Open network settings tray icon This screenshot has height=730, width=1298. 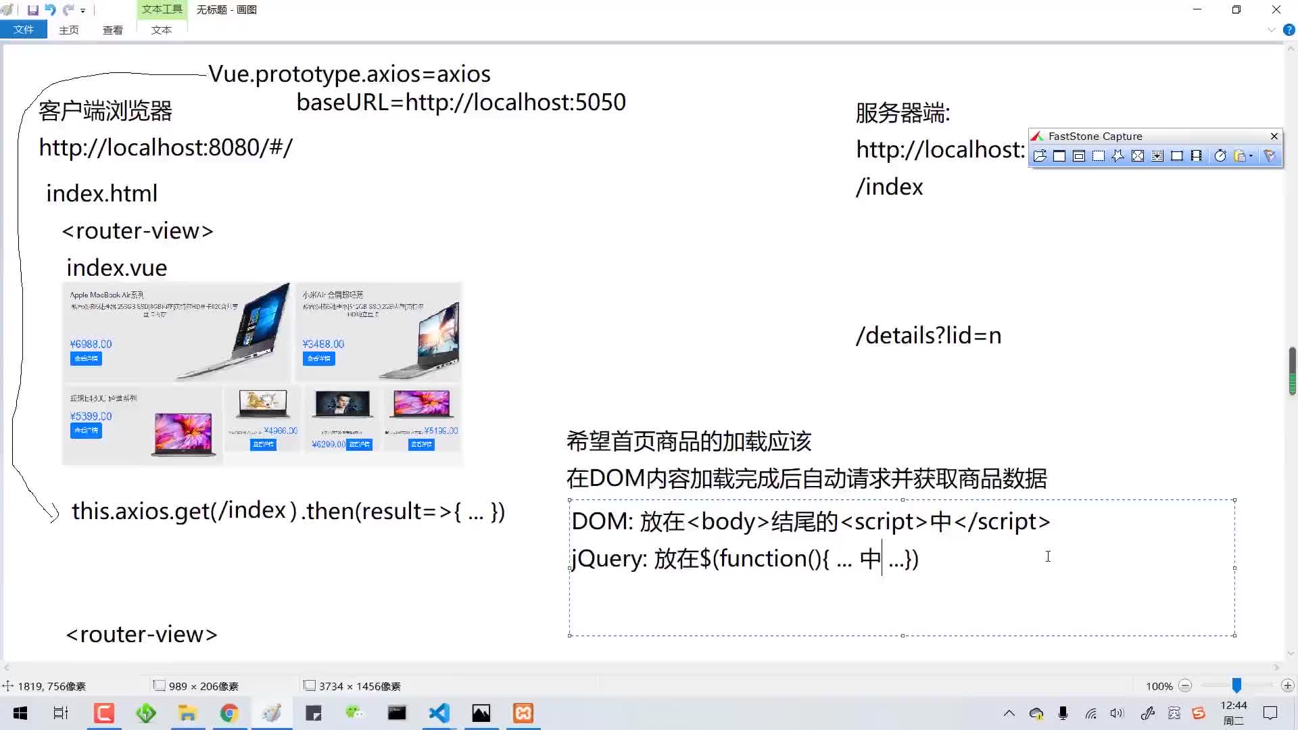pos(1090,713)
